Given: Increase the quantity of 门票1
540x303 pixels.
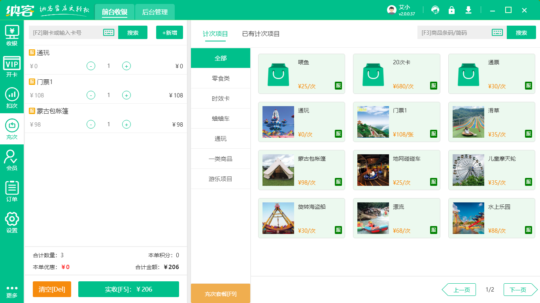Looking at the screenshot, I should pos(127,95).
